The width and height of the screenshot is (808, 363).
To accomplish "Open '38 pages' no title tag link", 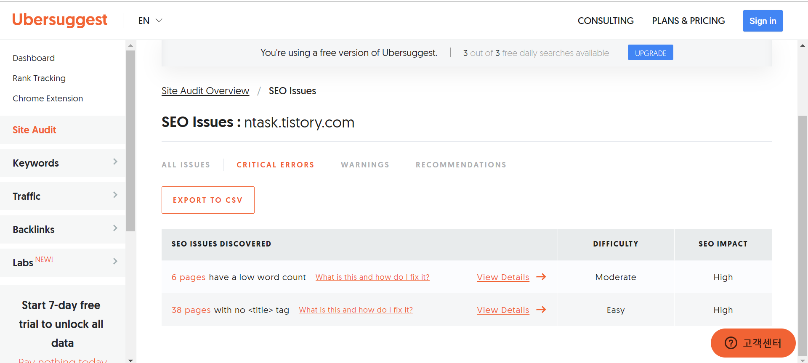I will pos(191,310).
